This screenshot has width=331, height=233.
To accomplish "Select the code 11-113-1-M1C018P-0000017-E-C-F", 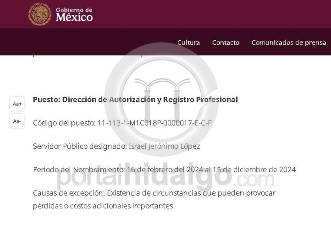I will pyautogui.click(x=155, y=123).
